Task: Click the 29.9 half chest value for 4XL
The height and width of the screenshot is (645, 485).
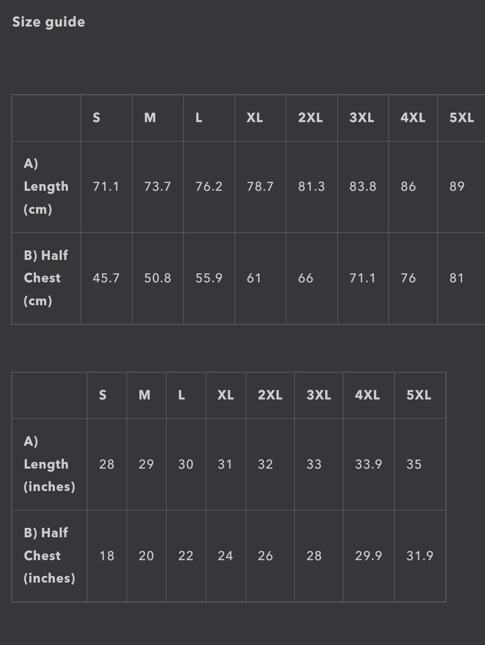Action: pos(368,556)
